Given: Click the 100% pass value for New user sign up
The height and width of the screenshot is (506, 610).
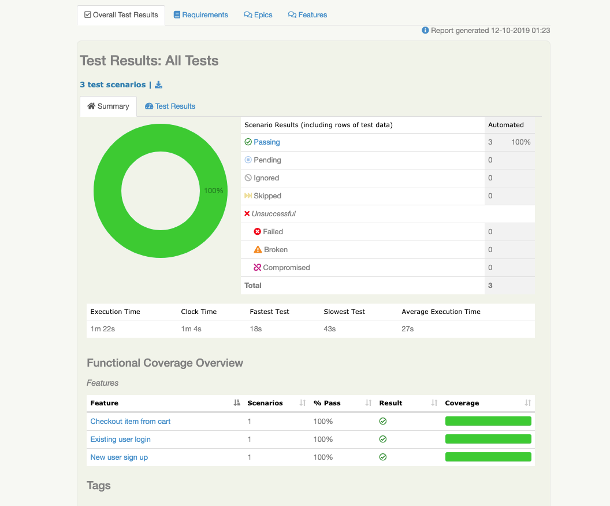Looking at the screenshot, I should click(x=323, y=457).
